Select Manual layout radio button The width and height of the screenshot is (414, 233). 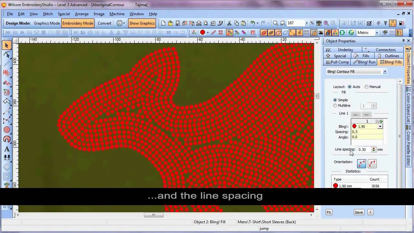pos(366,87)
